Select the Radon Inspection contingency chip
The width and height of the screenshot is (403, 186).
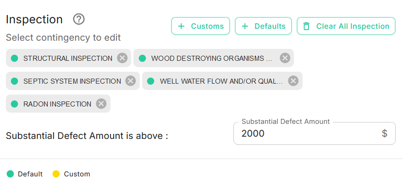pos(57,104)
